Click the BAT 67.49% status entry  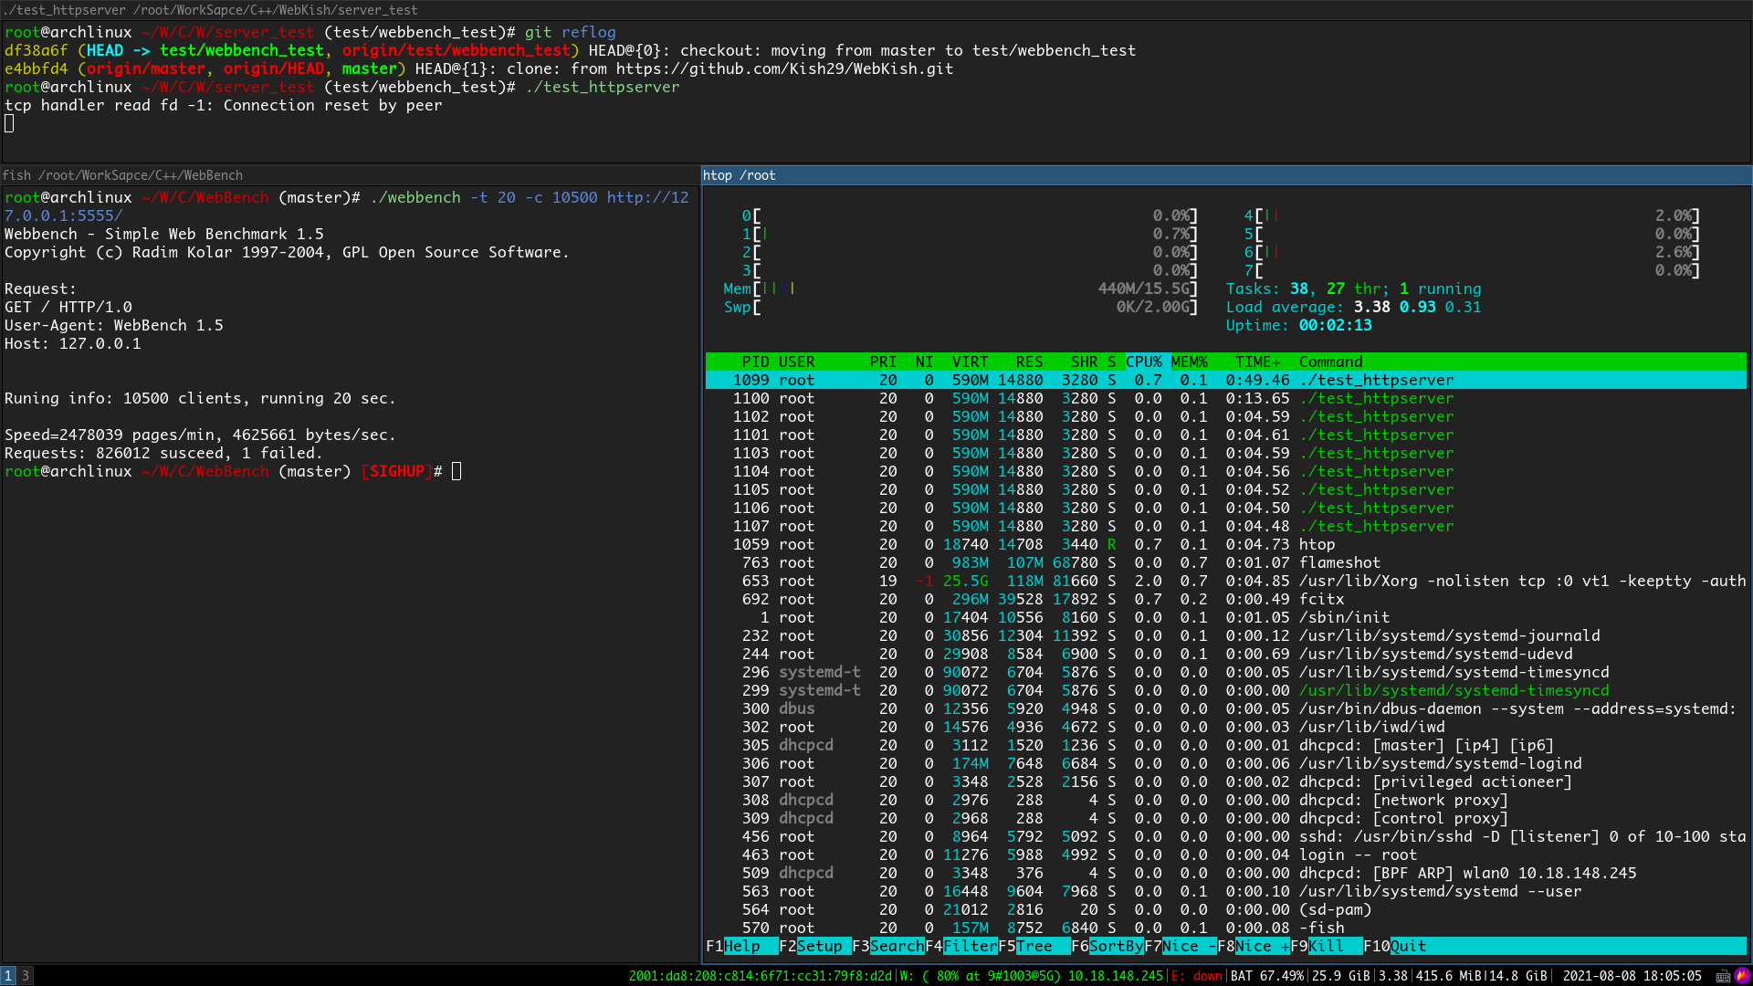pos(1267,976)
